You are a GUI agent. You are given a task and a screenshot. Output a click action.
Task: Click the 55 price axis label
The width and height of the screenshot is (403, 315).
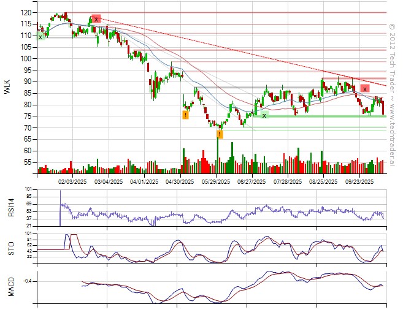tap(27, 162)
